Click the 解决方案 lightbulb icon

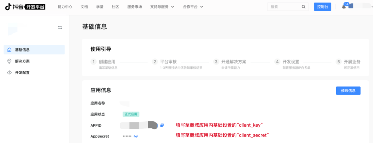[9, 61]
